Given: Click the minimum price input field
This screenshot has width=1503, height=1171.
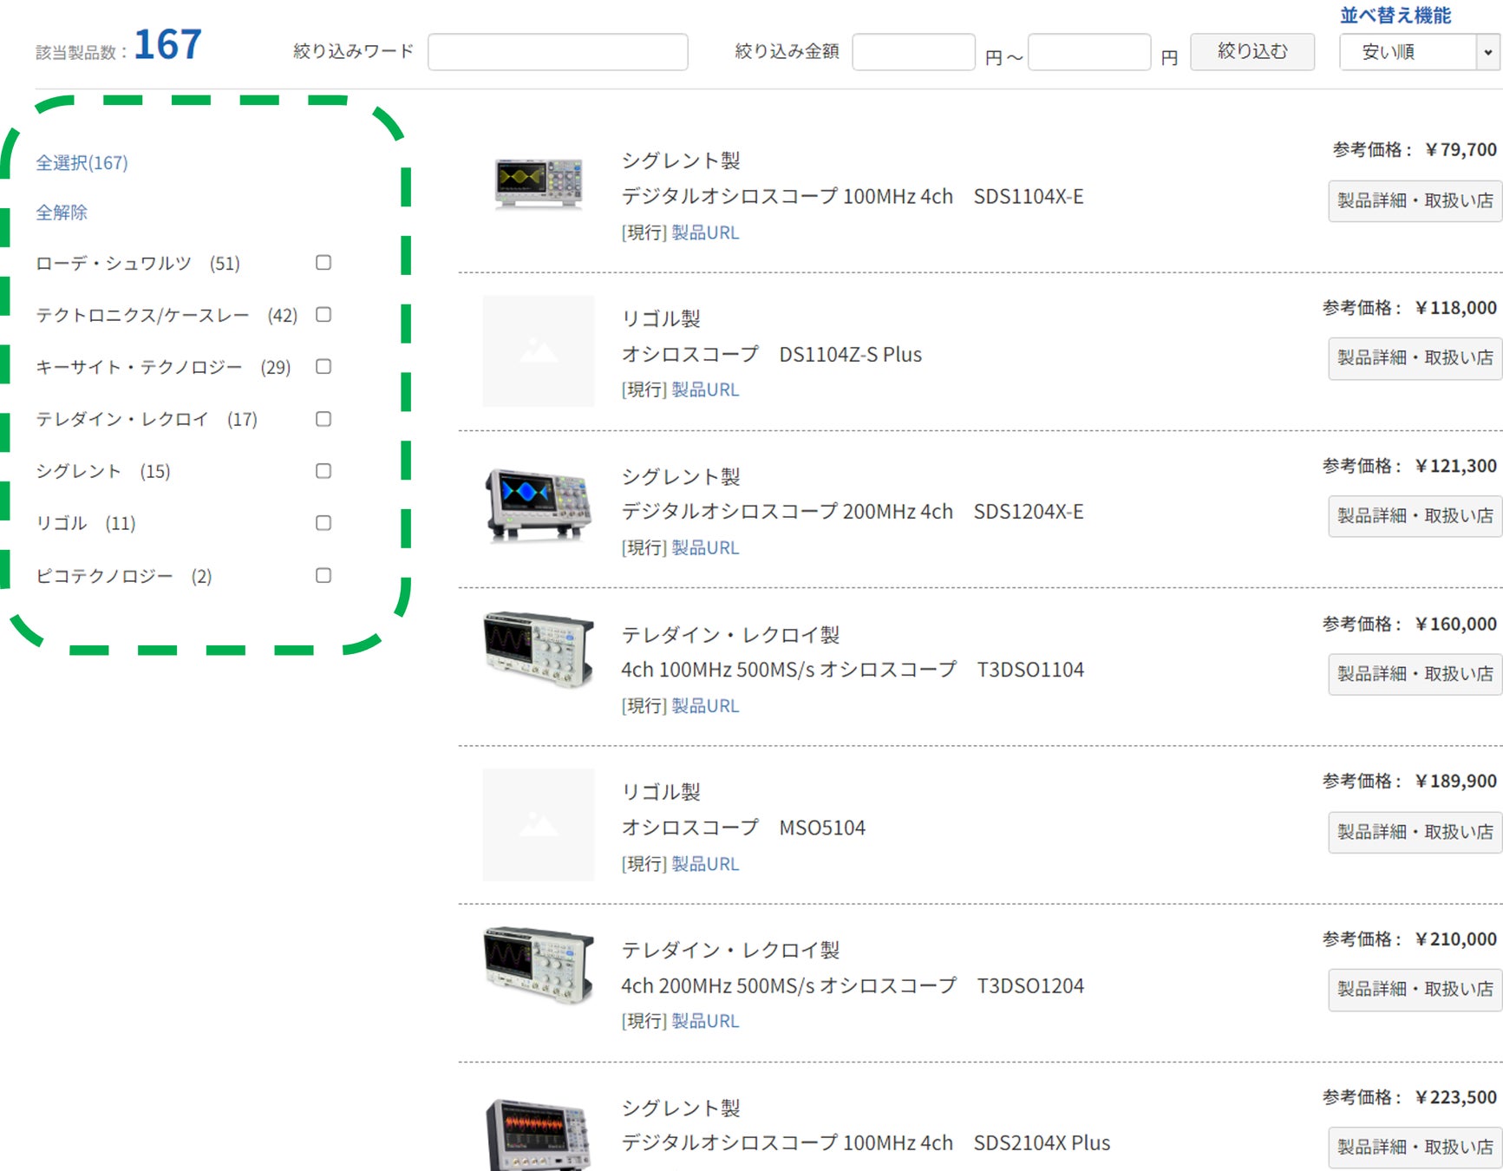Looking at the screenshot, I should tap(914, 52).
